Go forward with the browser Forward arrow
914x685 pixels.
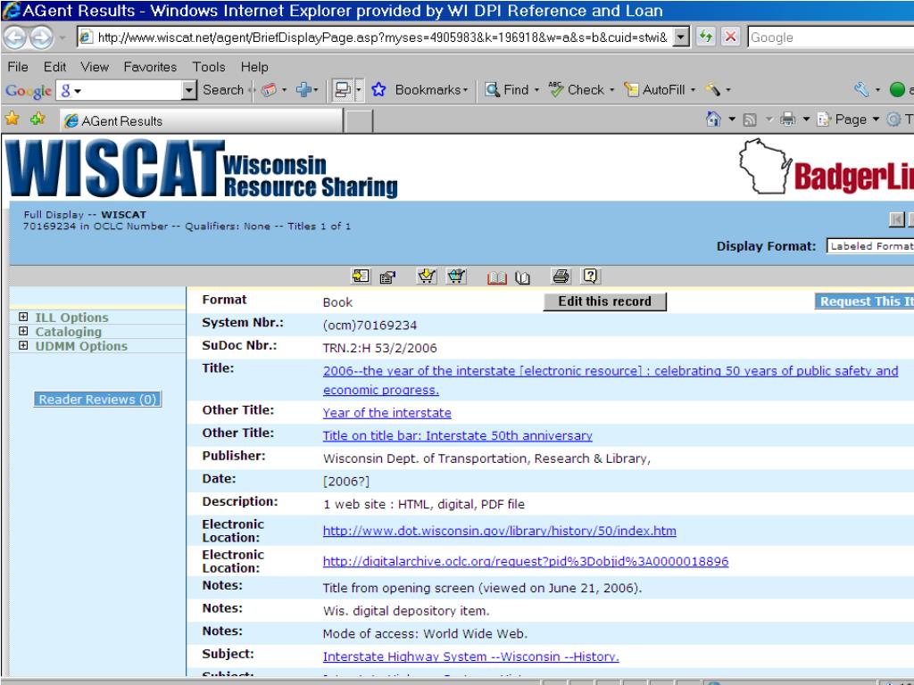41,37
